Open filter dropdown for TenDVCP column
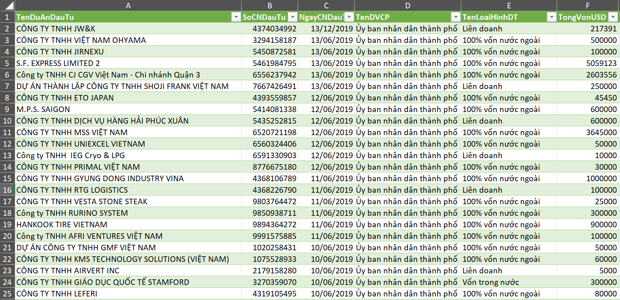 coord(456,17)
